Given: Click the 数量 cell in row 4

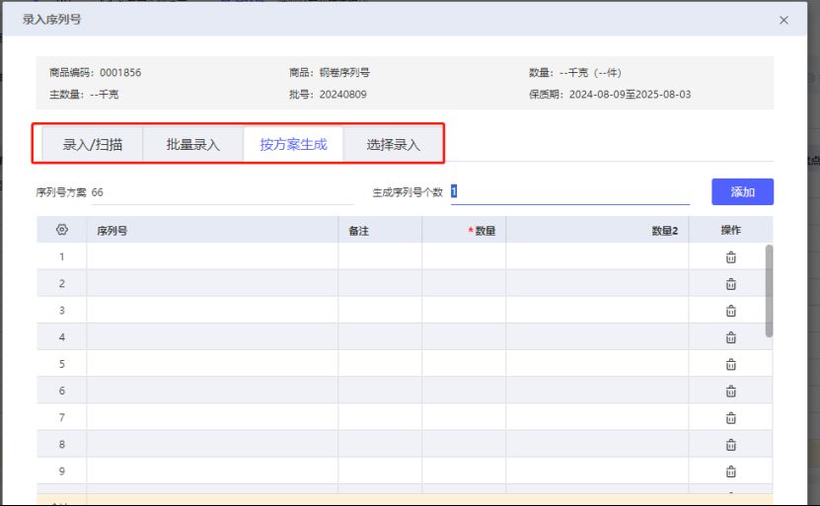Looking at the screenshot, I should [x=464, y=337].
